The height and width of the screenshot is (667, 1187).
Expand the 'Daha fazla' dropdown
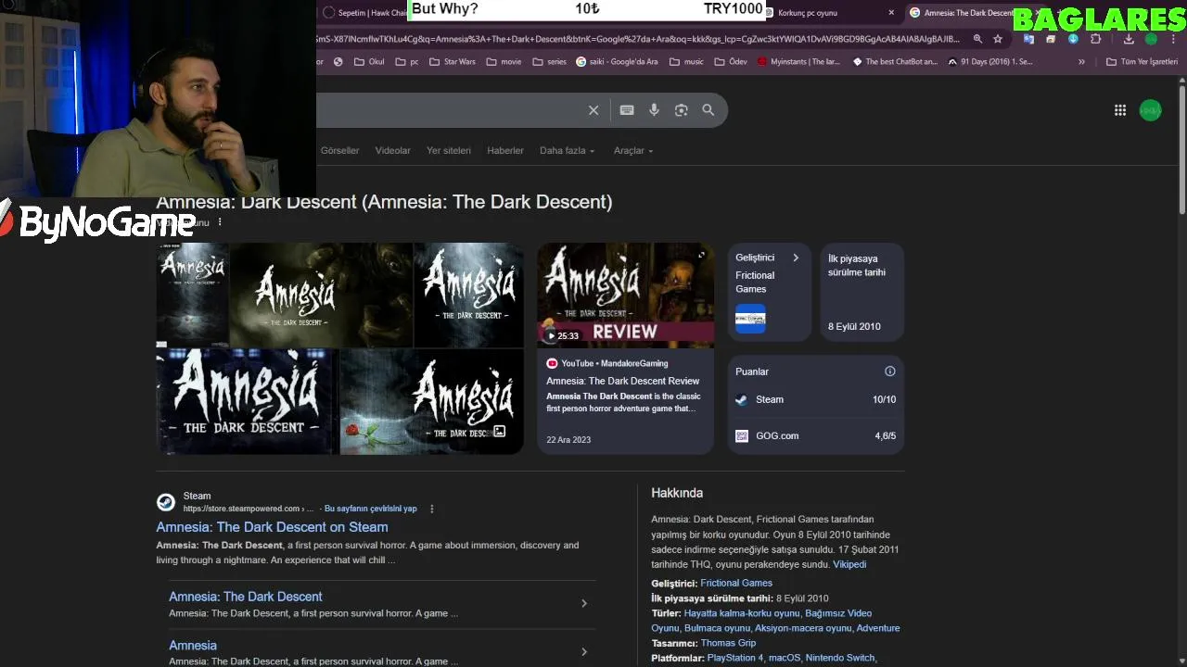(567, 151)
